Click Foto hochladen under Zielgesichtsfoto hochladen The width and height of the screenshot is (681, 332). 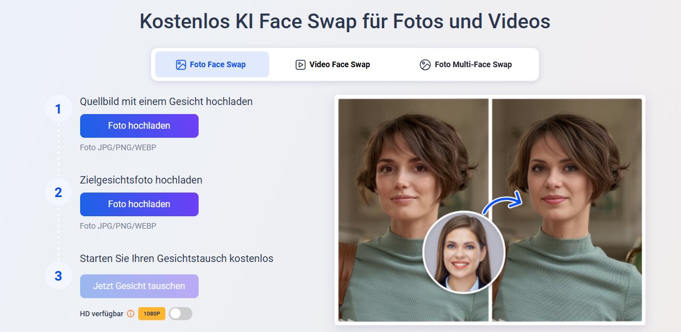139,204
